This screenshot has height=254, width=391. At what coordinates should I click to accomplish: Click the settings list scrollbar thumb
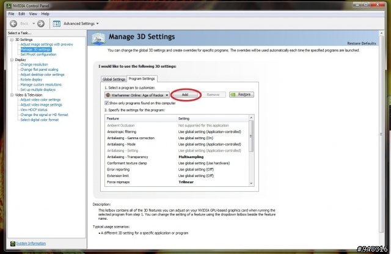(251, 136)
